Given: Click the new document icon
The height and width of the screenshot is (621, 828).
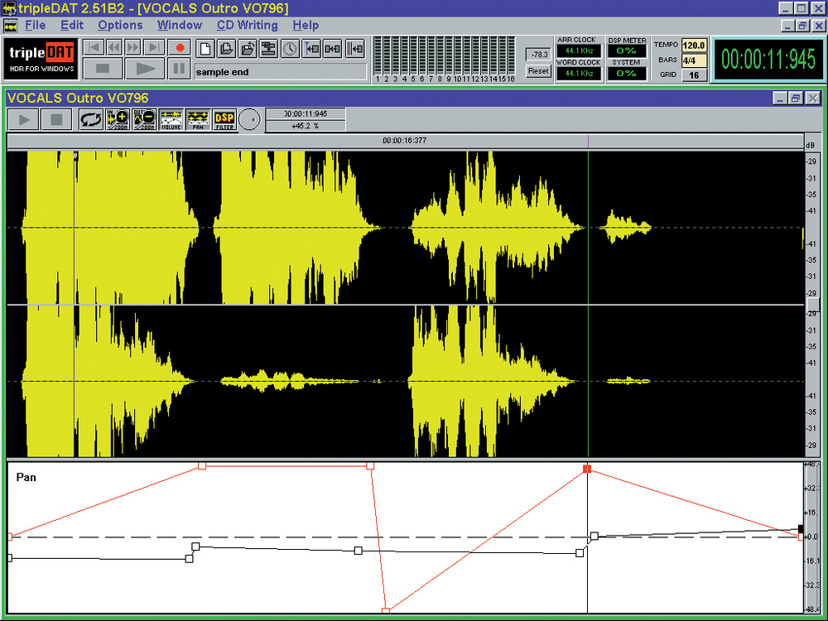Looking at the screenshot, I should pos(205,48).
